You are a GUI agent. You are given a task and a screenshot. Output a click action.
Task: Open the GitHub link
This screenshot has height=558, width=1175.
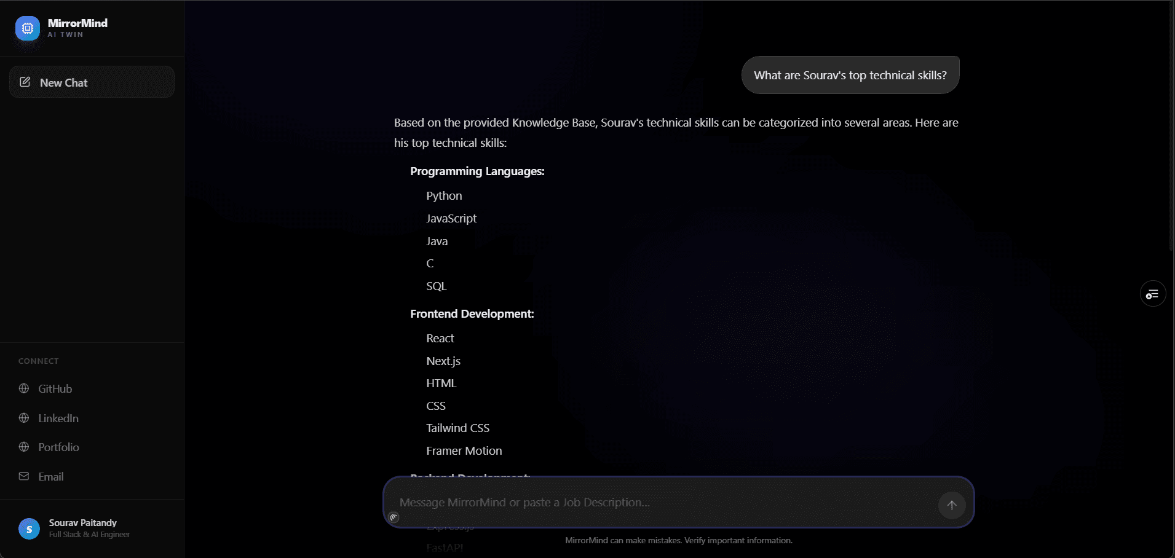click(55, 388)
